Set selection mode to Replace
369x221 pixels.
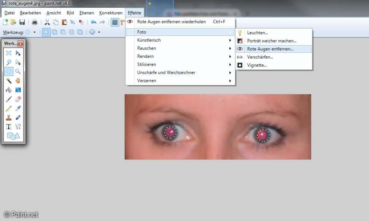46,32
